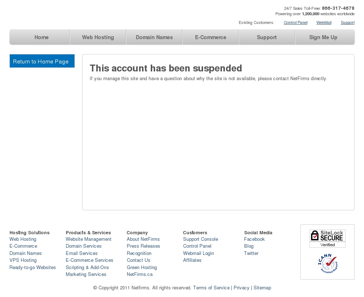
Task: Click the Scripting & Add-Ons link
Action: point(87,267)
